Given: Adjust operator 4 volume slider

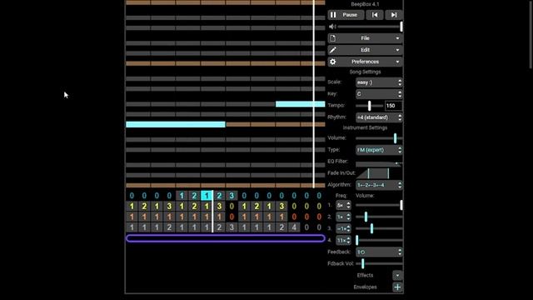Looking at the screenshot, I should point(379,240).
